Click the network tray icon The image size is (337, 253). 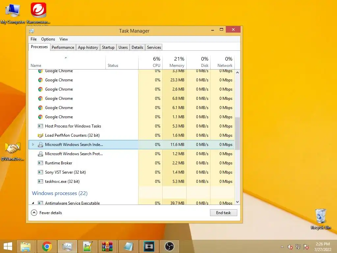coord(298,247)
